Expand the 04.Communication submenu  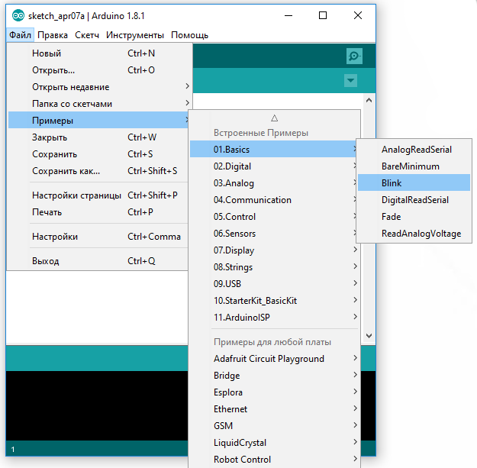(274, 199)
